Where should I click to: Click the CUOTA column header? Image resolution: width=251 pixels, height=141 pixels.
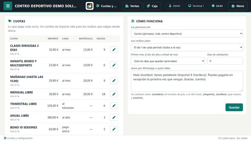[14, 38]
